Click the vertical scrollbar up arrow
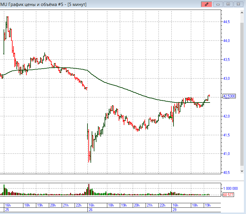 (x=242, y=13)
